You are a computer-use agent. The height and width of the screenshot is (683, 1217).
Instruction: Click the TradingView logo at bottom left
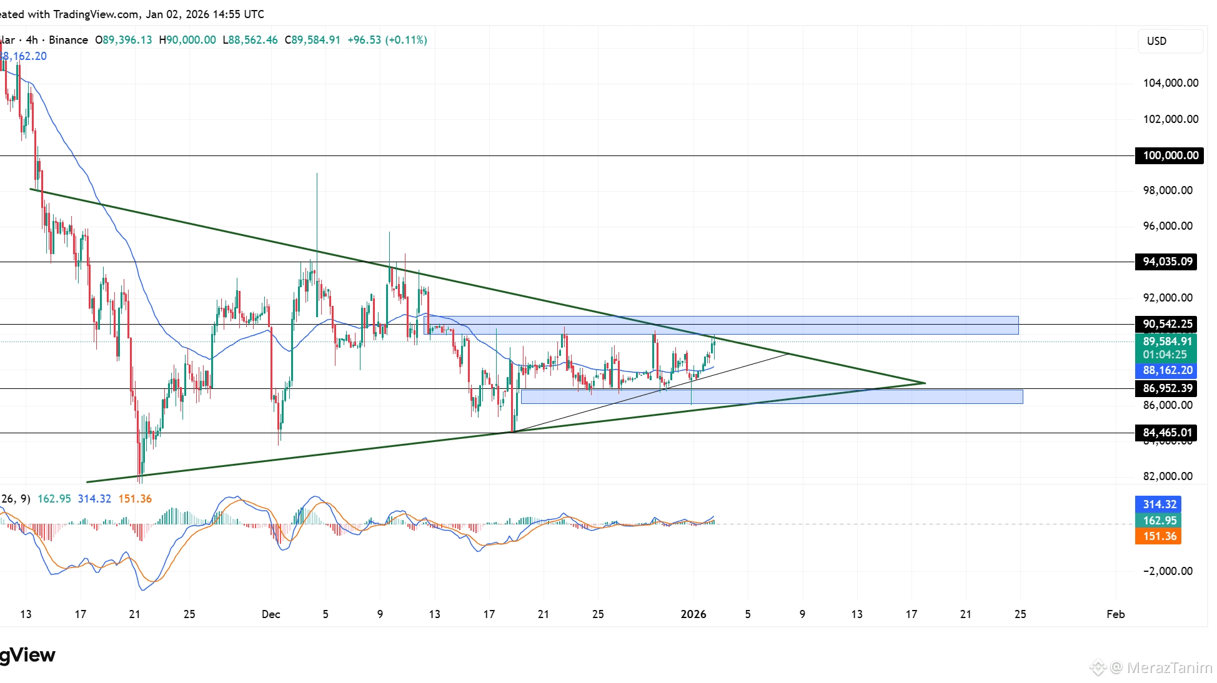(x=27, y=655)
